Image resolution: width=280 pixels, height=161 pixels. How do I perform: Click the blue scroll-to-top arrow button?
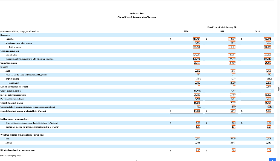pos(272,159)
